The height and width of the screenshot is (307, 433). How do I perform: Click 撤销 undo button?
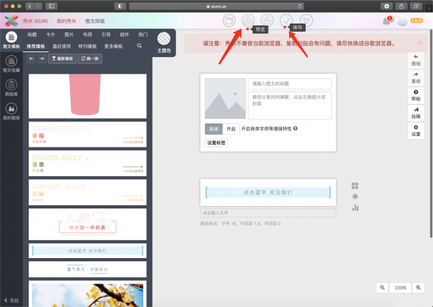coord(416,60)
